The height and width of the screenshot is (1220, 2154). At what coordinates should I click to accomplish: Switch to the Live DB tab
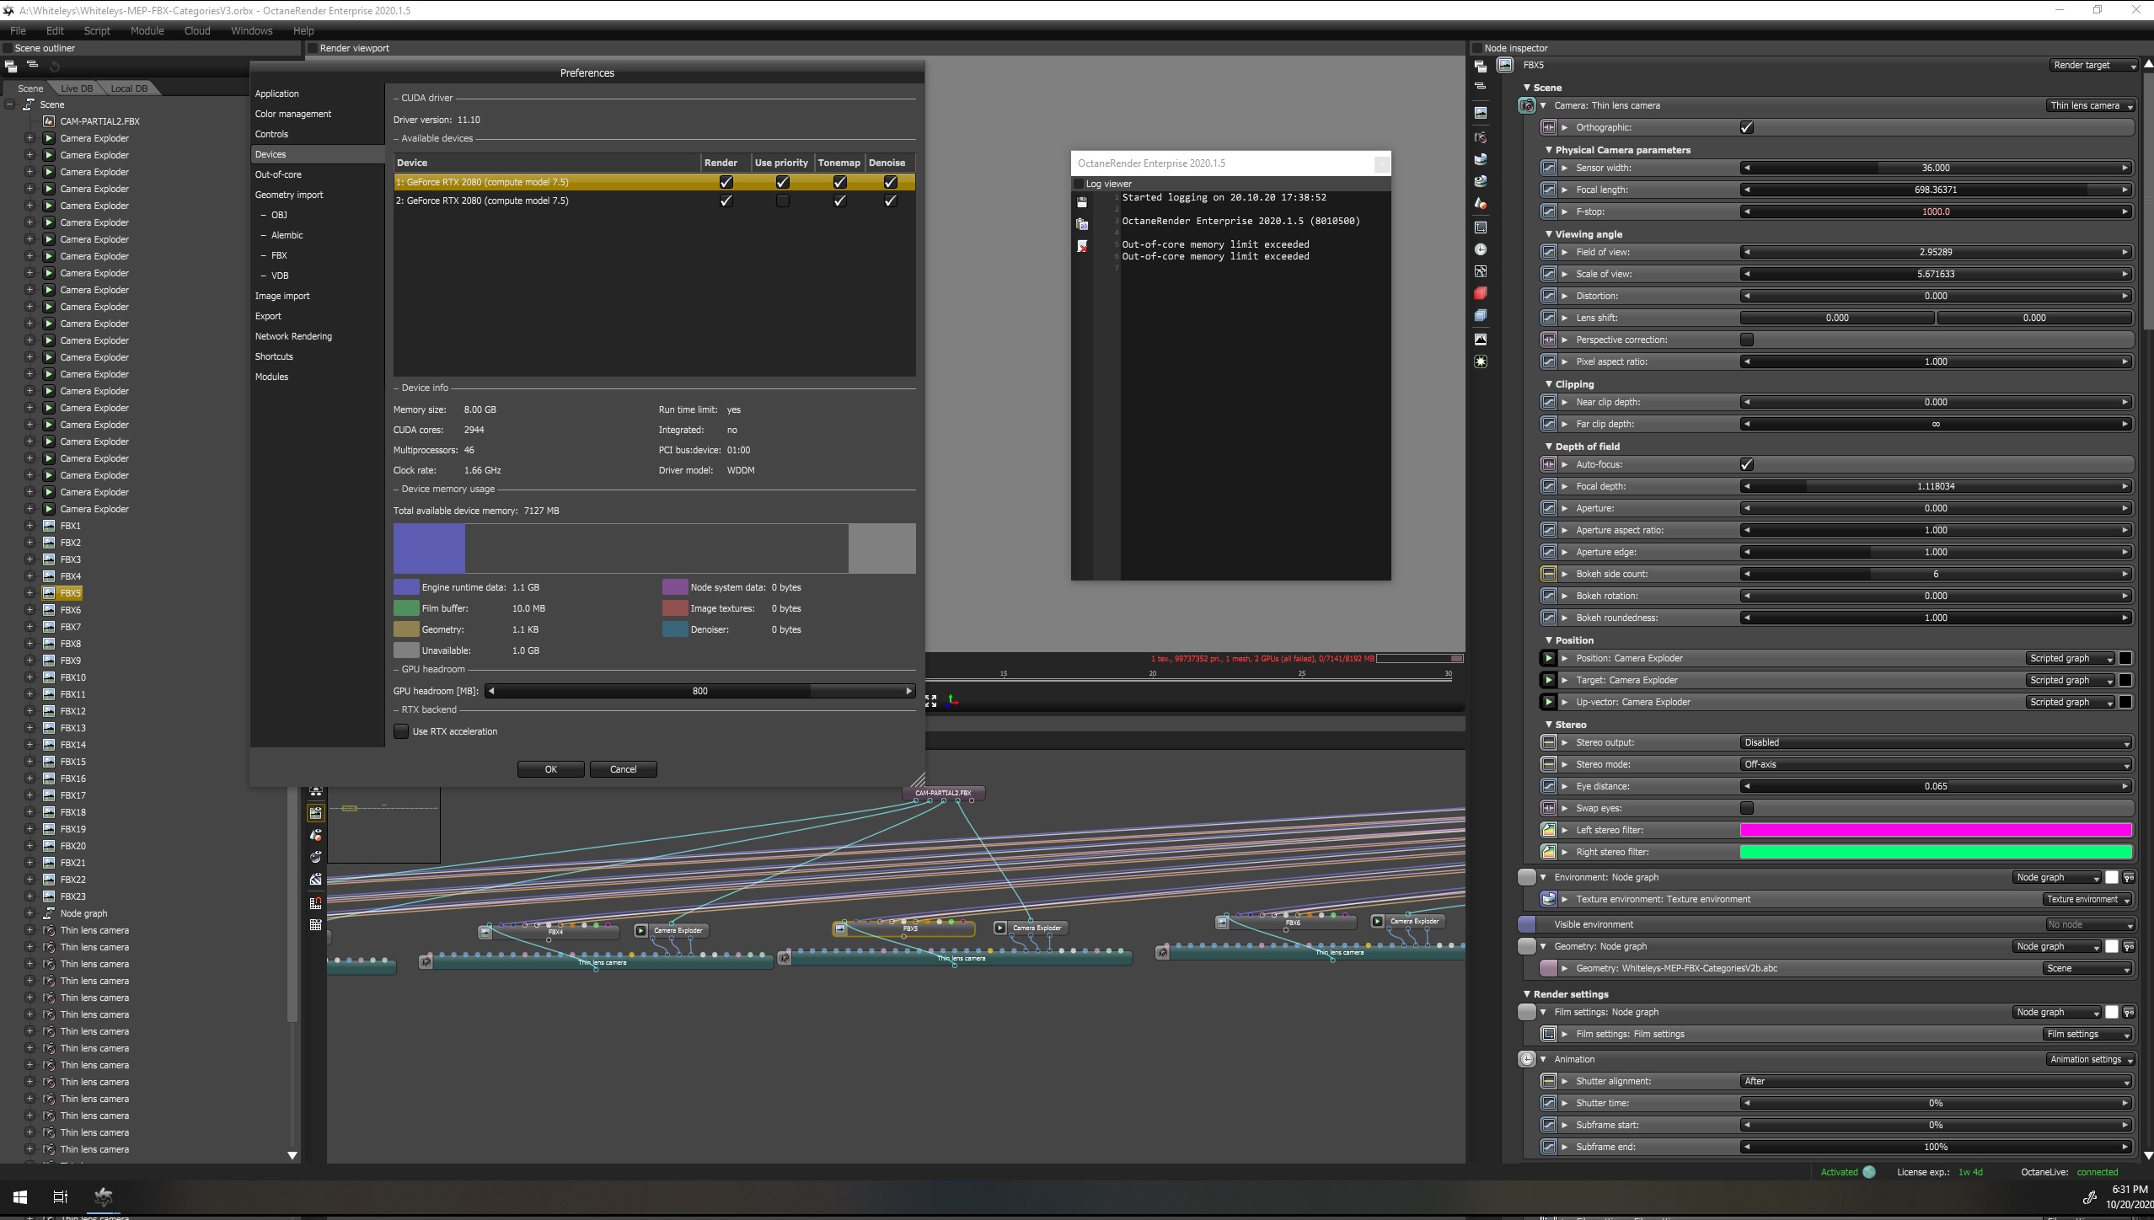(x=77, y=88)
